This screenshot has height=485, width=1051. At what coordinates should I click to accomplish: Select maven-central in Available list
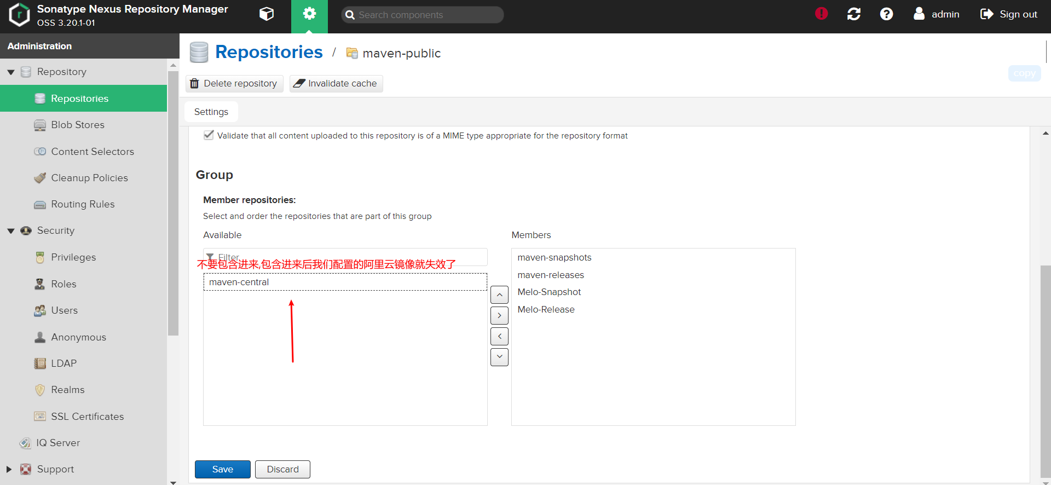(345, 282)
